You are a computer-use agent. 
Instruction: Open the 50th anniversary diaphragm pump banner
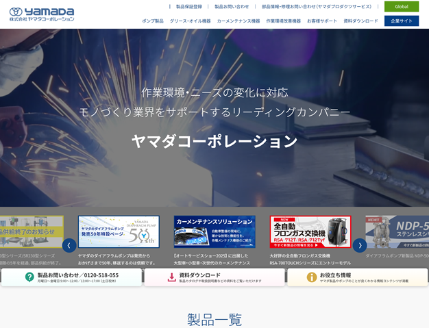pos(119,231)
